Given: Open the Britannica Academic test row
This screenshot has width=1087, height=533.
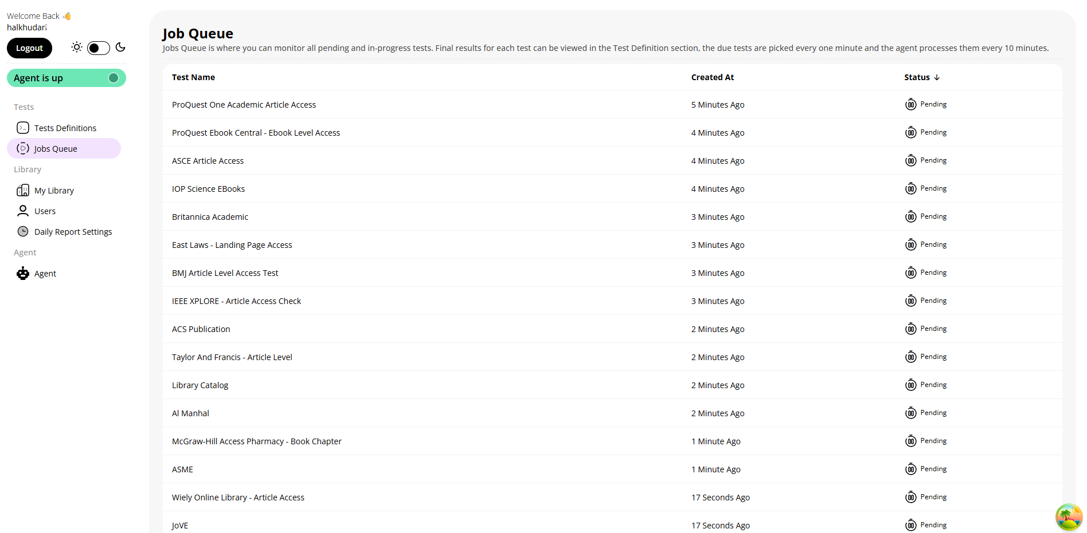Looking at the screenshot, I should pyautogui.click(x=210, y=217).
